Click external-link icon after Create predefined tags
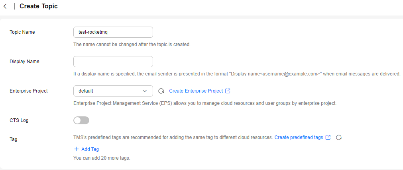This screenshot has height=170, width=403. 328,137
